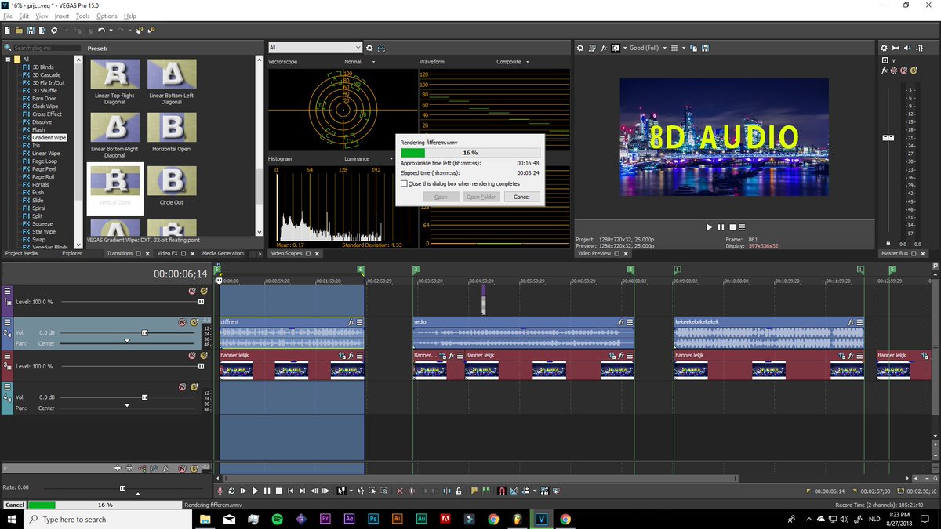The width and height of the screenshot is (941, 529).
Task: Click the Undo arrow icon
Action: pyautogui.click(x=101, y=31)
